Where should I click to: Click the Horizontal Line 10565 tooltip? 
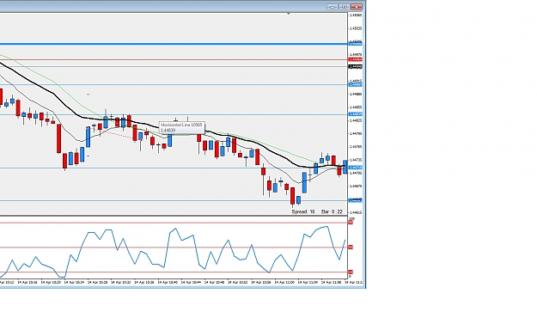182,127
